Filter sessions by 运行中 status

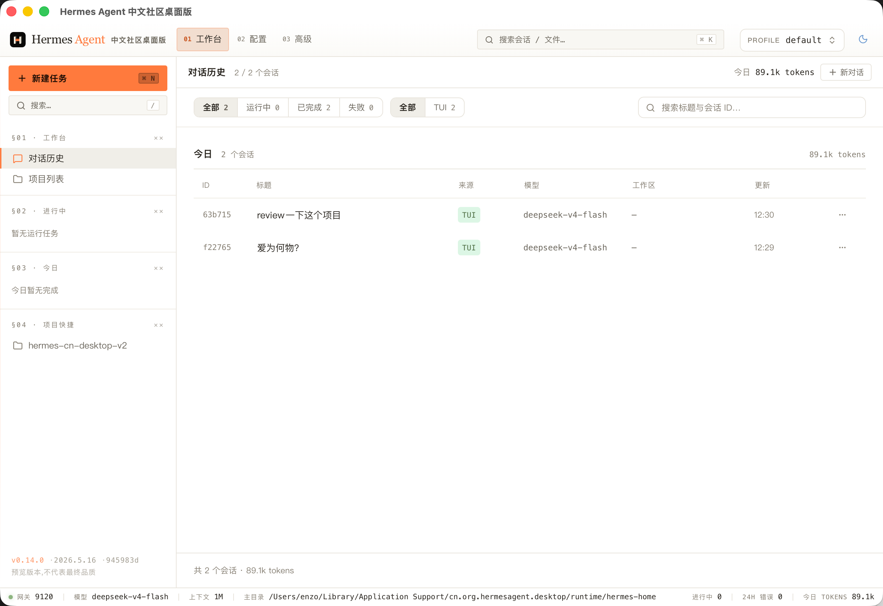[263, 107]
